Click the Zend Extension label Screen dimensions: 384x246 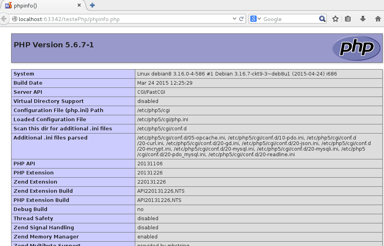pyautogui.click(x=35, y=182)
